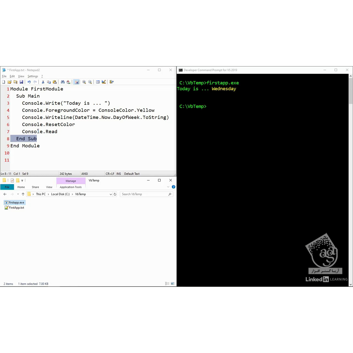Image resolution: width=353 pixels, height=353 pixels.
Task: Click the Save file floppy icon
Action: [x=21, y=82]
